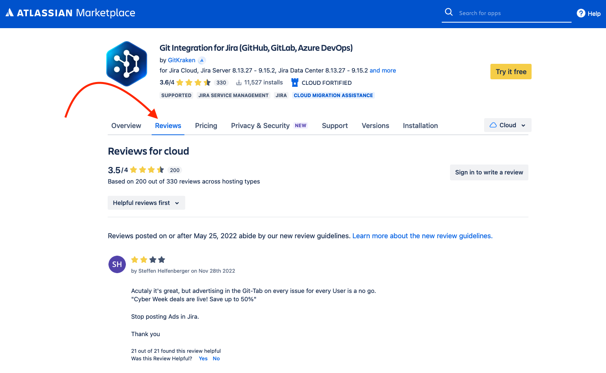
Task: Mark the review helpful with Yes
Action: (x=203, y=358)
